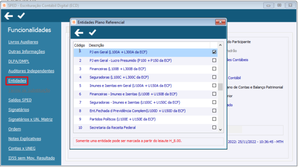The height and width of the screenshot is (167, 298).
Task: Check Seguradoras (L100C + L300C) checkbox
Action: coord(214,77)
